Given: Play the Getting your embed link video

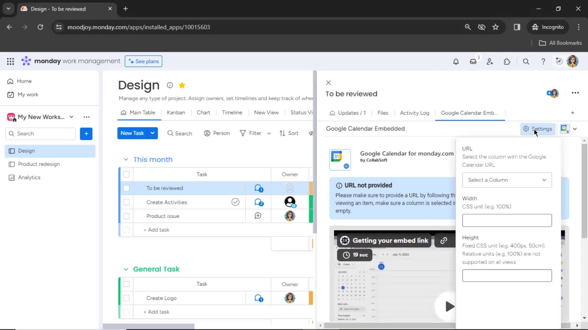Looking at the screenshot, I should coord(449,306).
